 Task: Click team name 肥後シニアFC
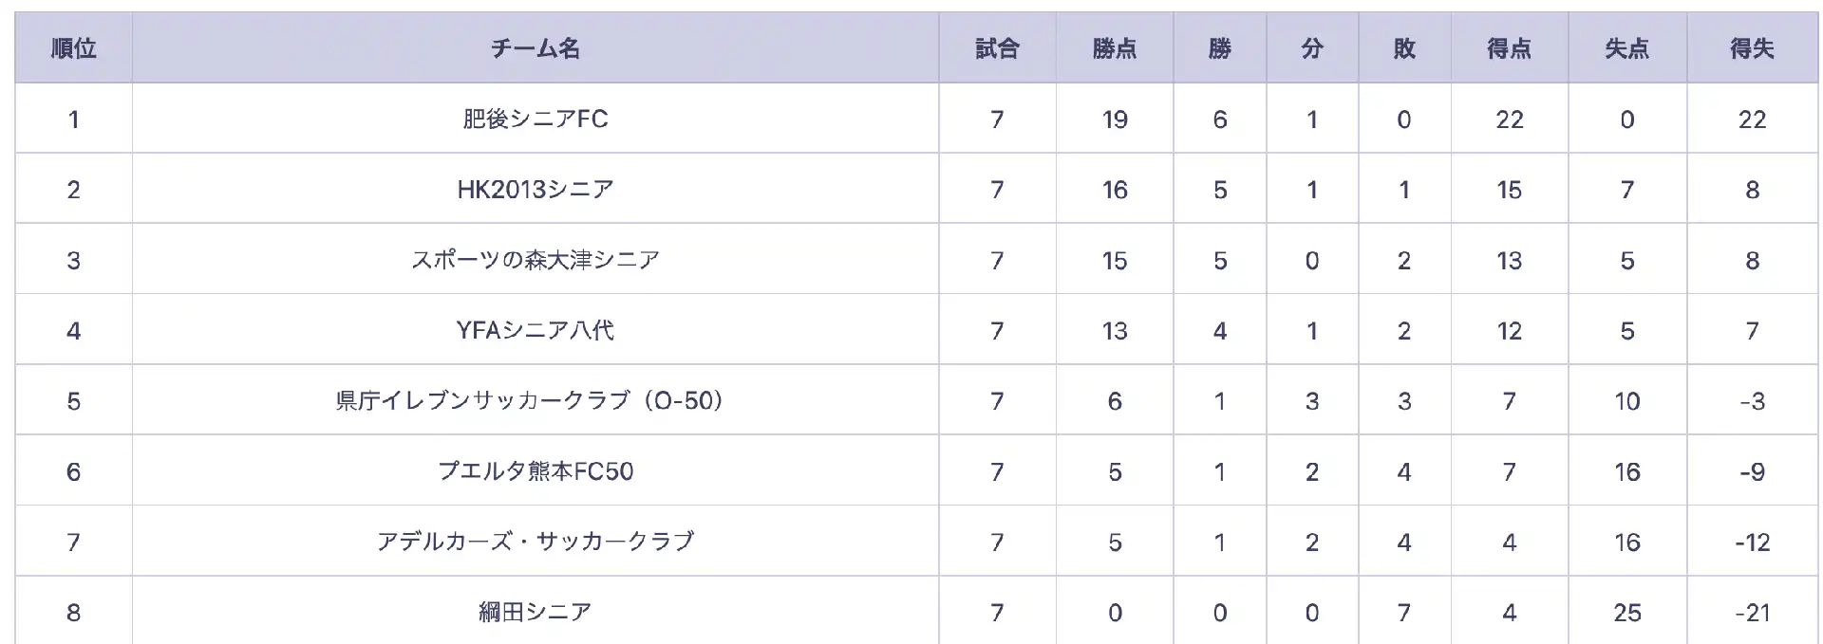(536, 119)
